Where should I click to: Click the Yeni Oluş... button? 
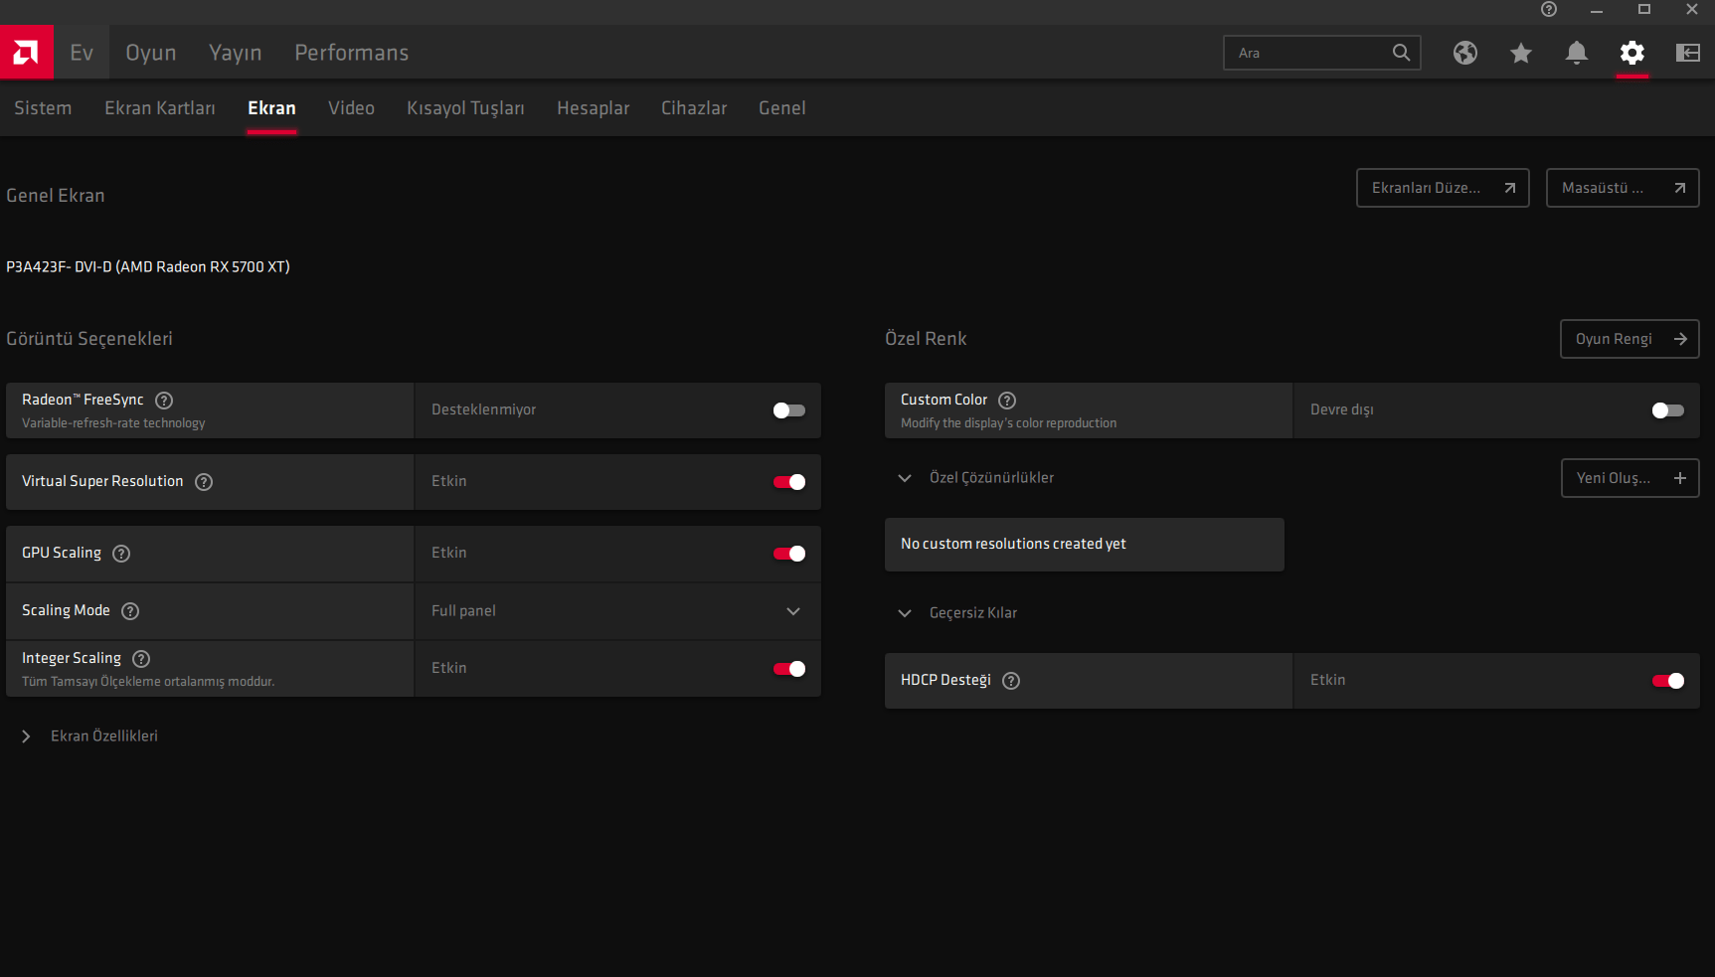click(1629, 478)
